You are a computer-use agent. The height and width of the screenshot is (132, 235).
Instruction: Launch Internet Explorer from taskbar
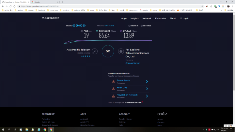[39, 129]
